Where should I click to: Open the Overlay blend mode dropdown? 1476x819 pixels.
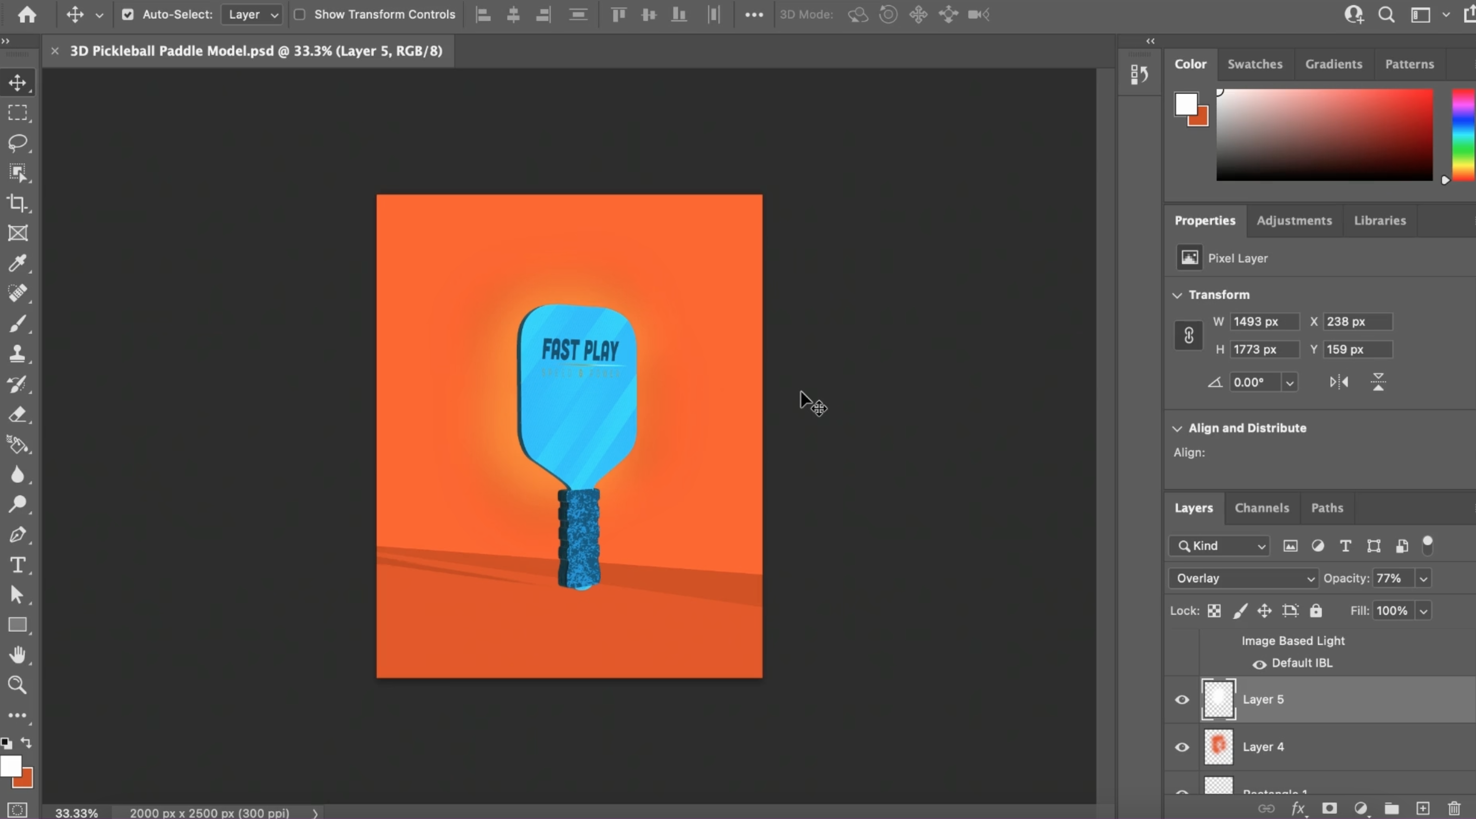tap(1243, 578)
